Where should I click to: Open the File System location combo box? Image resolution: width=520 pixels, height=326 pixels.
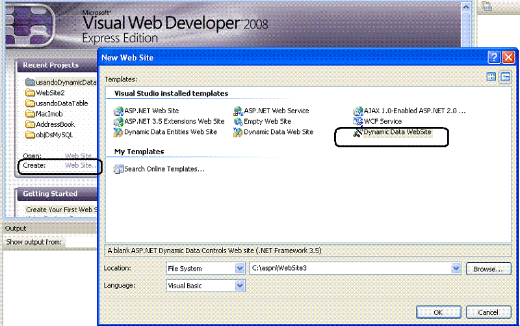tap(205, 268)
